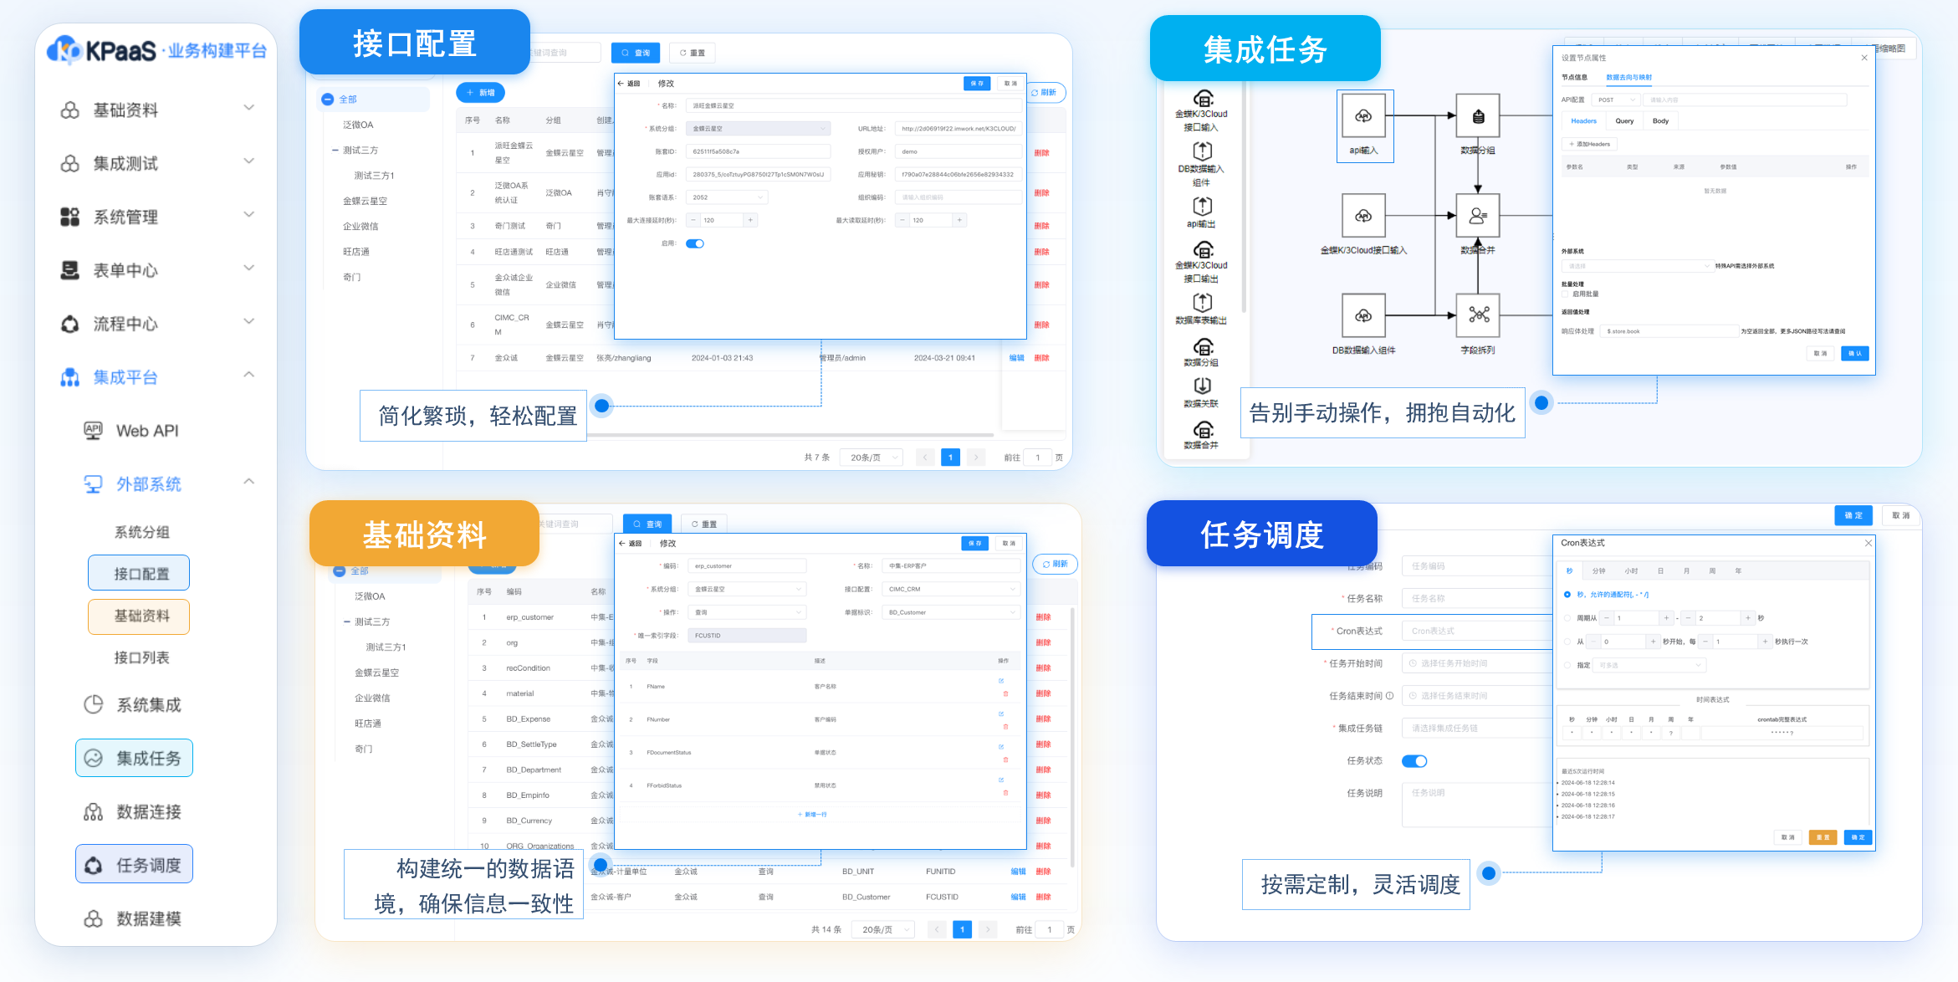
Task: Click the 查询 button in toolbar
Action: click(637, 53)
